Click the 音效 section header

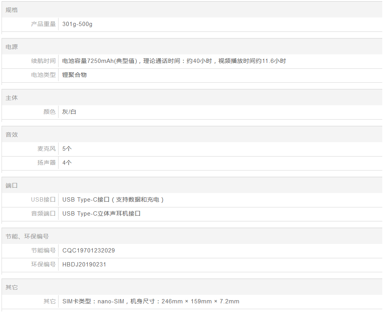[x=12, y=135]
